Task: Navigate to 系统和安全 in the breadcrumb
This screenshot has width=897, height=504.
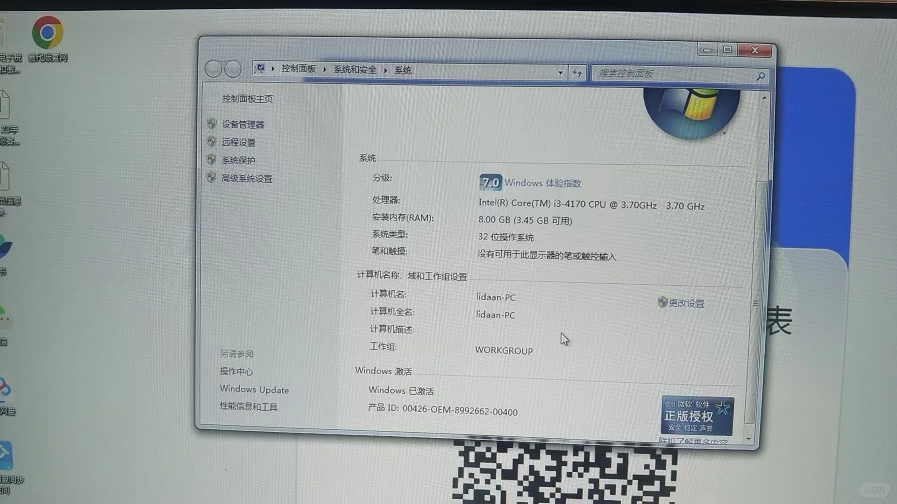Action: click(x=355, y=69)
